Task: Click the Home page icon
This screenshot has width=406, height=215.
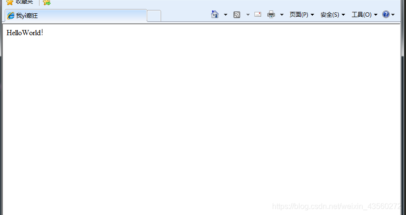Action: pos(215,14)
